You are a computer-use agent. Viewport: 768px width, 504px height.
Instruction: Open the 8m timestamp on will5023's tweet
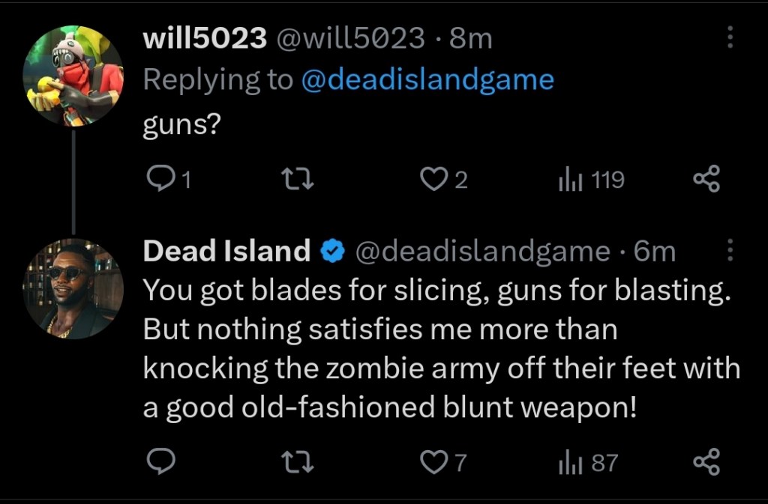point(470,38)
